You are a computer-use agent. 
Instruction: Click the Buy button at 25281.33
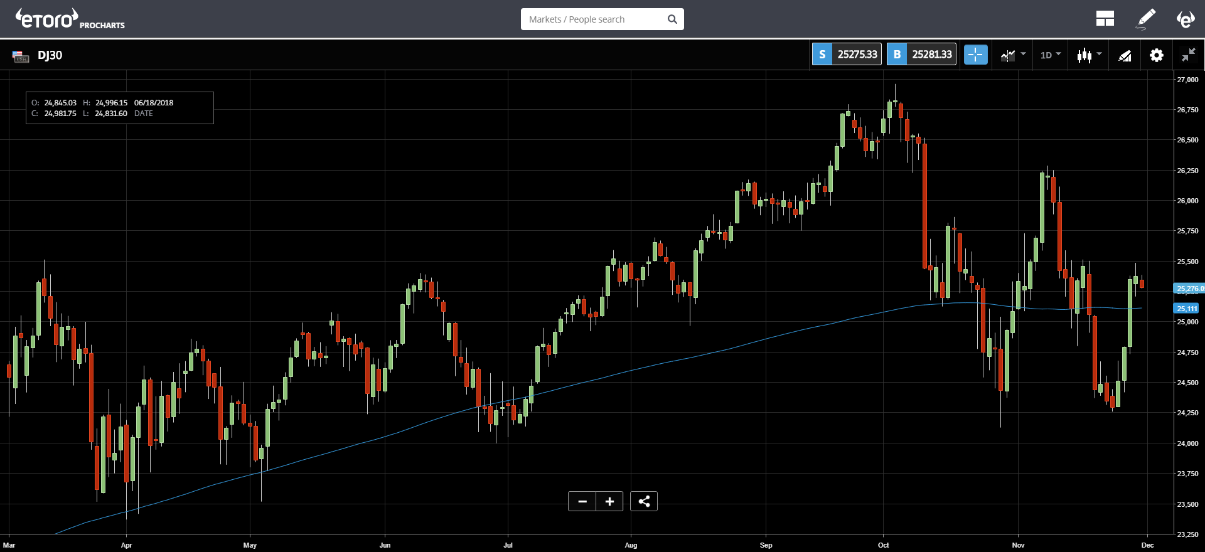point(921,55)
